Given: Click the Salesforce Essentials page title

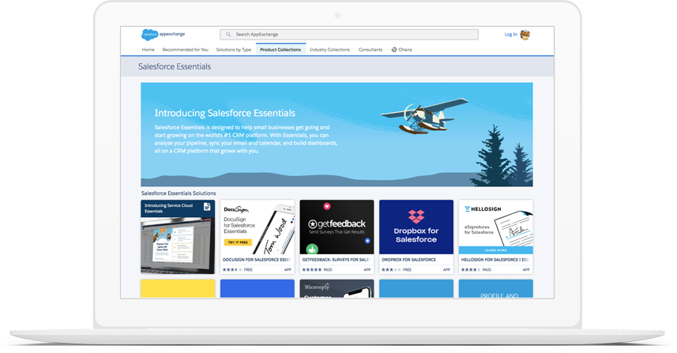Looking at the screenshot, I should (175, 66).
